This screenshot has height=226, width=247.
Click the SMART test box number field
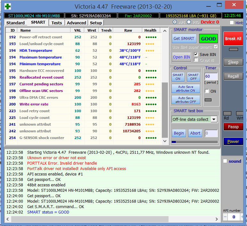(211, 133)
